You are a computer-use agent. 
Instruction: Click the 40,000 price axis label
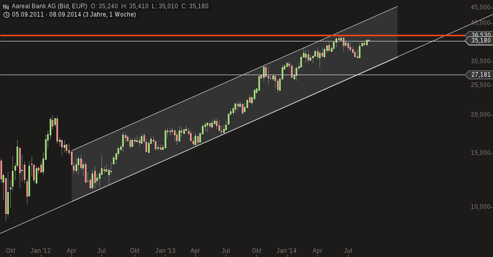pyautogui.click(x=481, y=23)
